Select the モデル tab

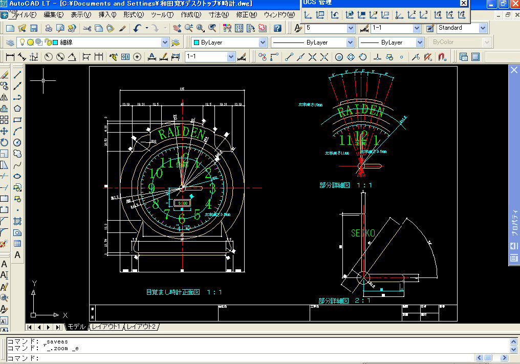pyautogui.click(x=76, y=327)
